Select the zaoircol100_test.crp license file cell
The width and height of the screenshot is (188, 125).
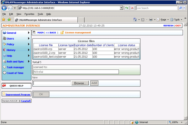[46, 57]
